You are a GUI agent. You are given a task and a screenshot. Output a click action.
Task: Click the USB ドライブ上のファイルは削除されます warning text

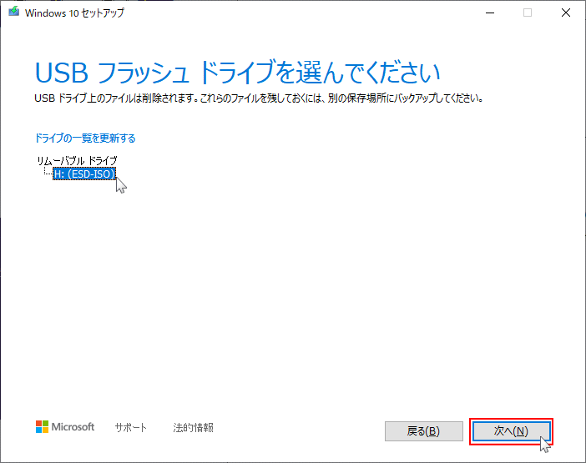259,98
